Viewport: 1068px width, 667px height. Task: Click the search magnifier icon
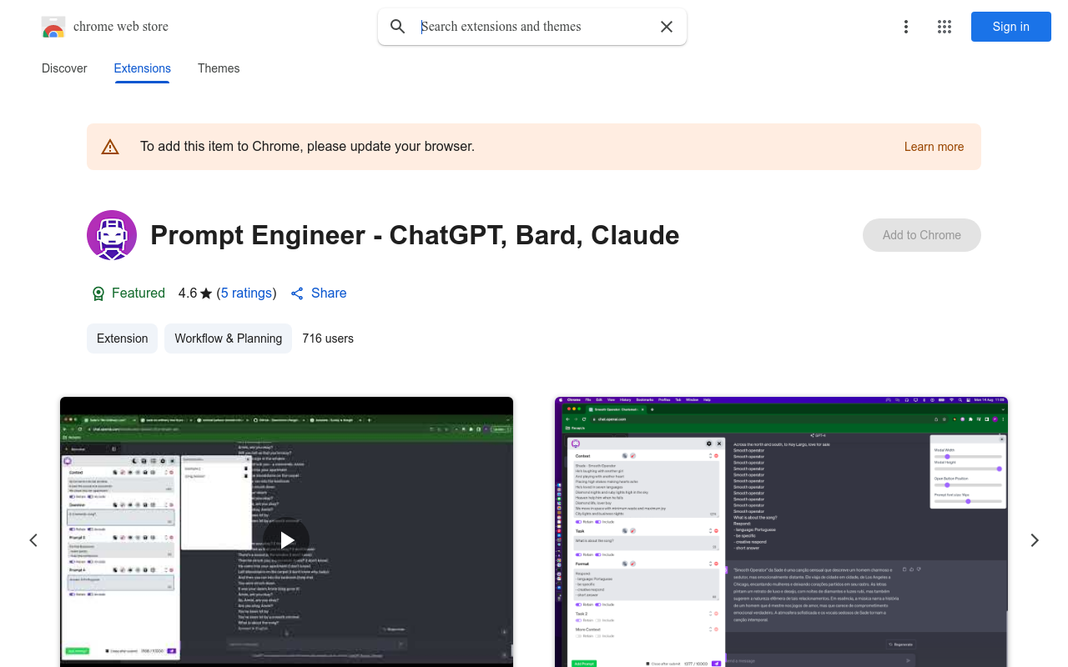(x=398, y=27)
